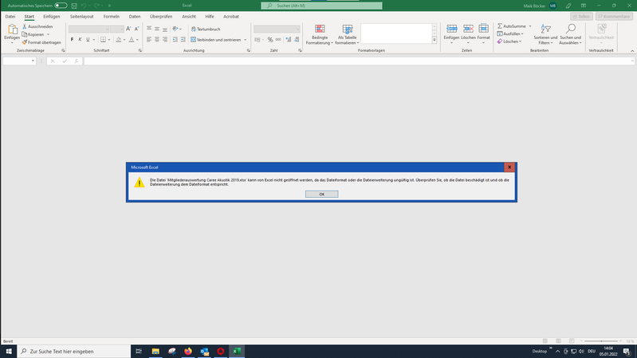Click the add decimal place icon

[289, 40]
